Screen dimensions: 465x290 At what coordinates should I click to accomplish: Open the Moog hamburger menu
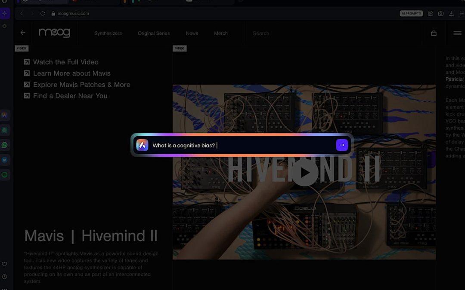point(457,33)
